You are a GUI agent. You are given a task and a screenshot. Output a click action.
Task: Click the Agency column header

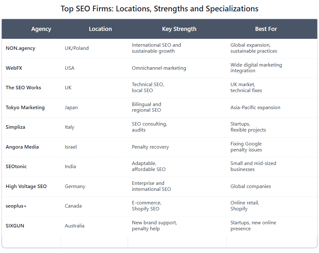(x=41, y=29)
